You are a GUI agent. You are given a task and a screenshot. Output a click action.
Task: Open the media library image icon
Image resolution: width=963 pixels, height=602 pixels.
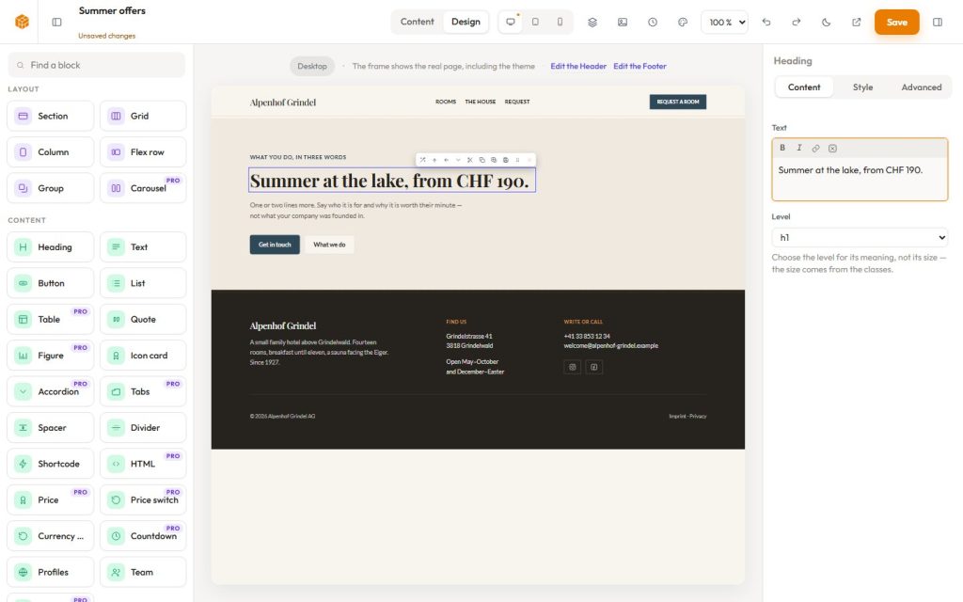pyautogui.click(x=623, y=23)
